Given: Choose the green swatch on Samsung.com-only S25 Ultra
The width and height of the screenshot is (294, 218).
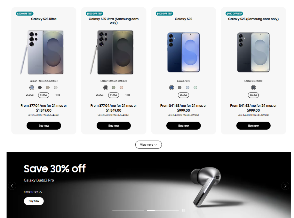Looking at the screenshot, I should (114, 87).
